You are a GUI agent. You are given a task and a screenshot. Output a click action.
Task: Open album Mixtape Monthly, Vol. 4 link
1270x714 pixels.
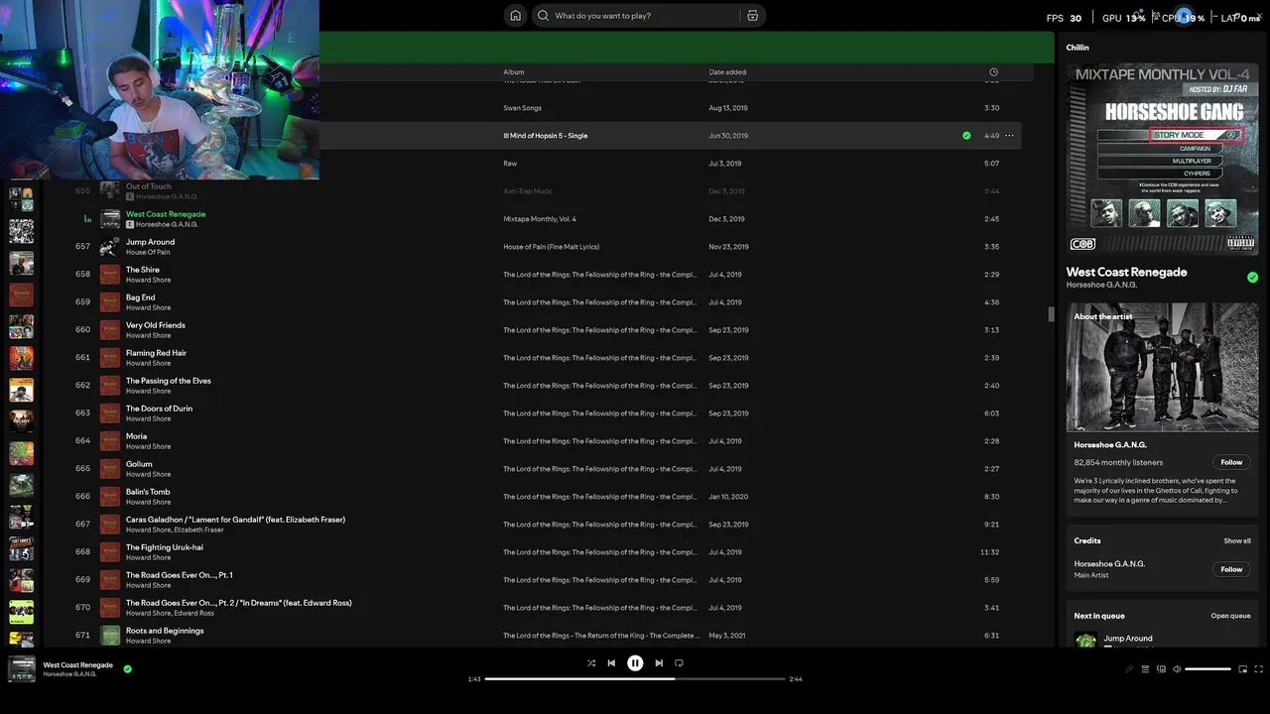click(x=539, y=219)
